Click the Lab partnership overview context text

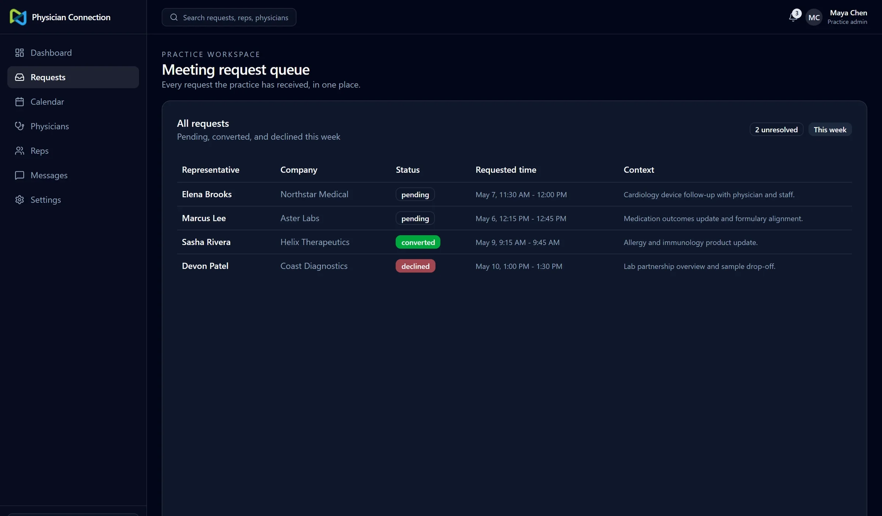[x=699, y=266]
